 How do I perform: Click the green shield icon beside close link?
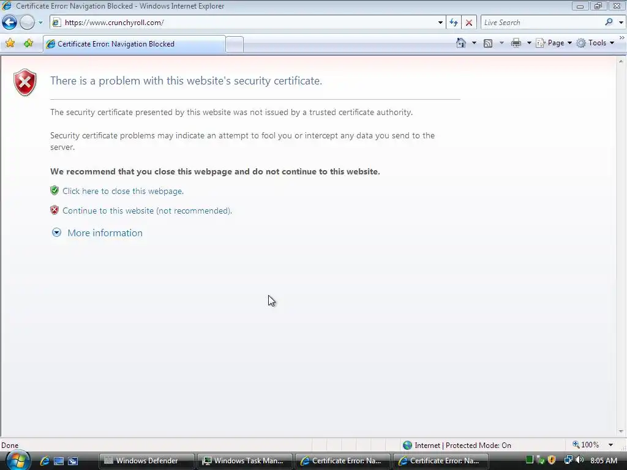pyautogui.click(x=54, y=190)
